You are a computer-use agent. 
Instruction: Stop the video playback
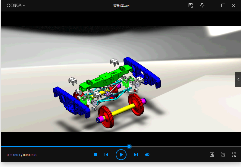click(x=95, y=155)
